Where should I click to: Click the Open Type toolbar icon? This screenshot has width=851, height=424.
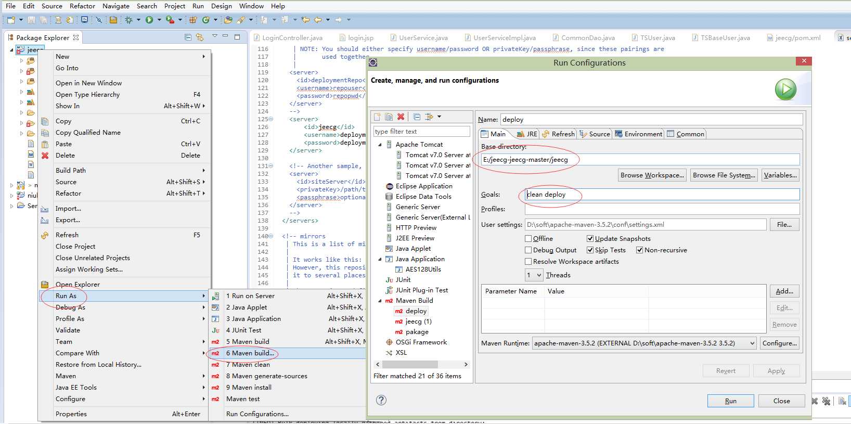click(x=228, y=20)
